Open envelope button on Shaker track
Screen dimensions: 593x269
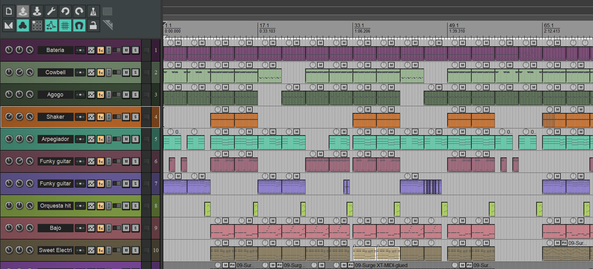(x=91, y=117)
